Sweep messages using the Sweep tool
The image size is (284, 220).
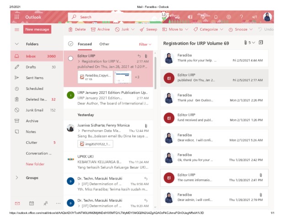(149, 29)
